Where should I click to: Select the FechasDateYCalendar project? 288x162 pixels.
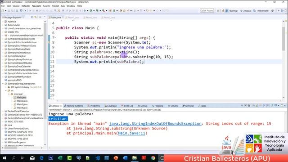click(x=18, y=111)
